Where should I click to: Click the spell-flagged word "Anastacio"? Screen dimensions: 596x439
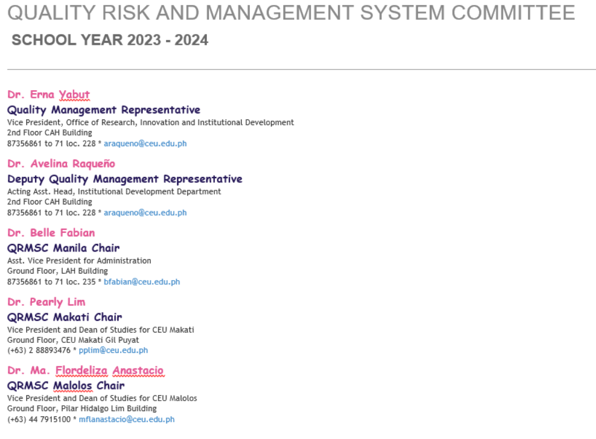coord(138,370)
